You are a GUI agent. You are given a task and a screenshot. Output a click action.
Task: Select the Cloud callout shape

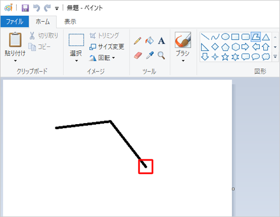[x=266, y=57]
